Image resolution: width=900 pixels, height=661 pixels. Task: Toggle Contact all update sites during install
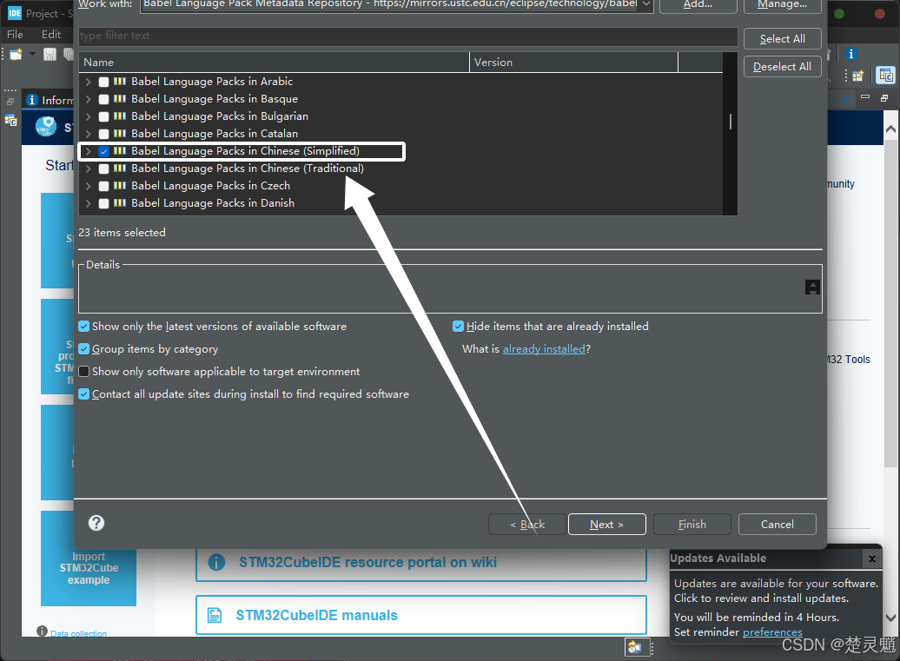click(83, 394)
